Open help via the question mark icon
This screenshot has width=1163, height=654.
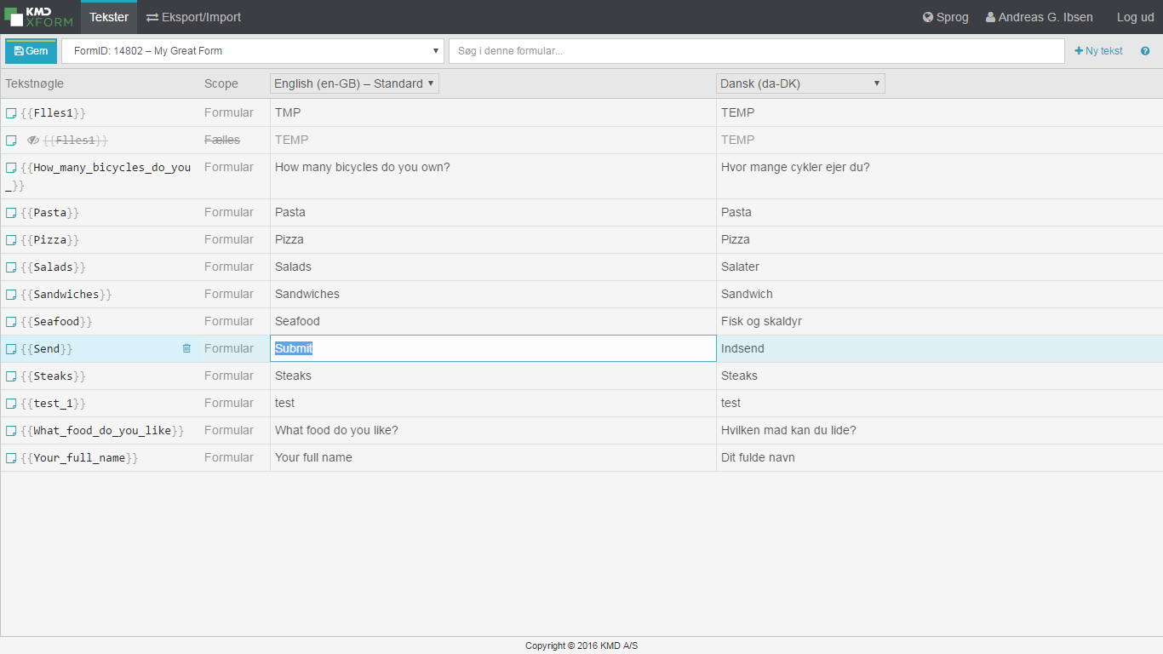1145,51
